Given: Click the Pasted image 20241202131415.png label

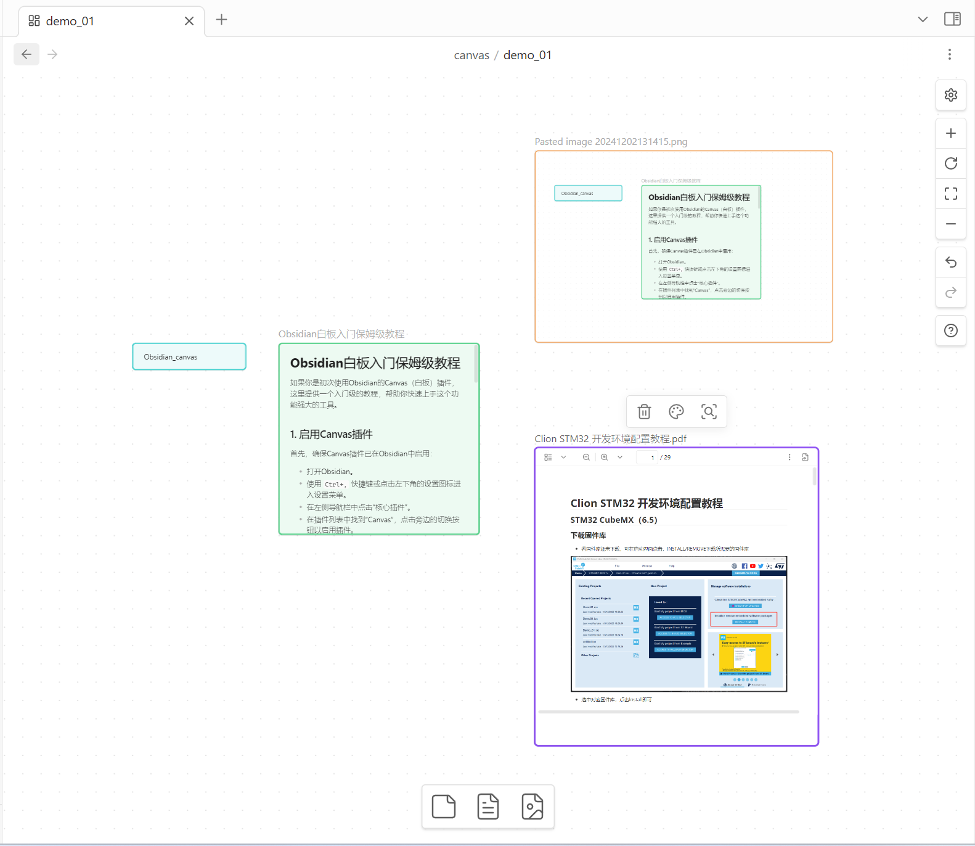Looking at the screenshot, I should (611, 142).
